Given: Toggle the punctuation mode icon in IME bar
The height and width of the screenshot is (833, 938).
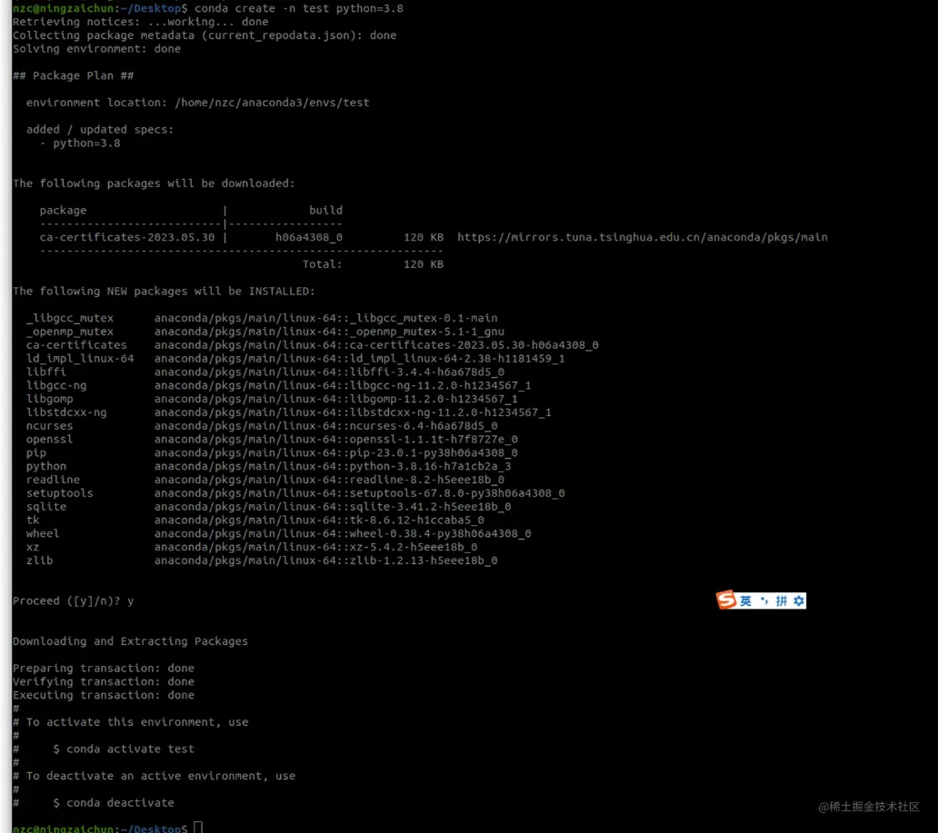Looking at the screenshot, I should 763,600.
